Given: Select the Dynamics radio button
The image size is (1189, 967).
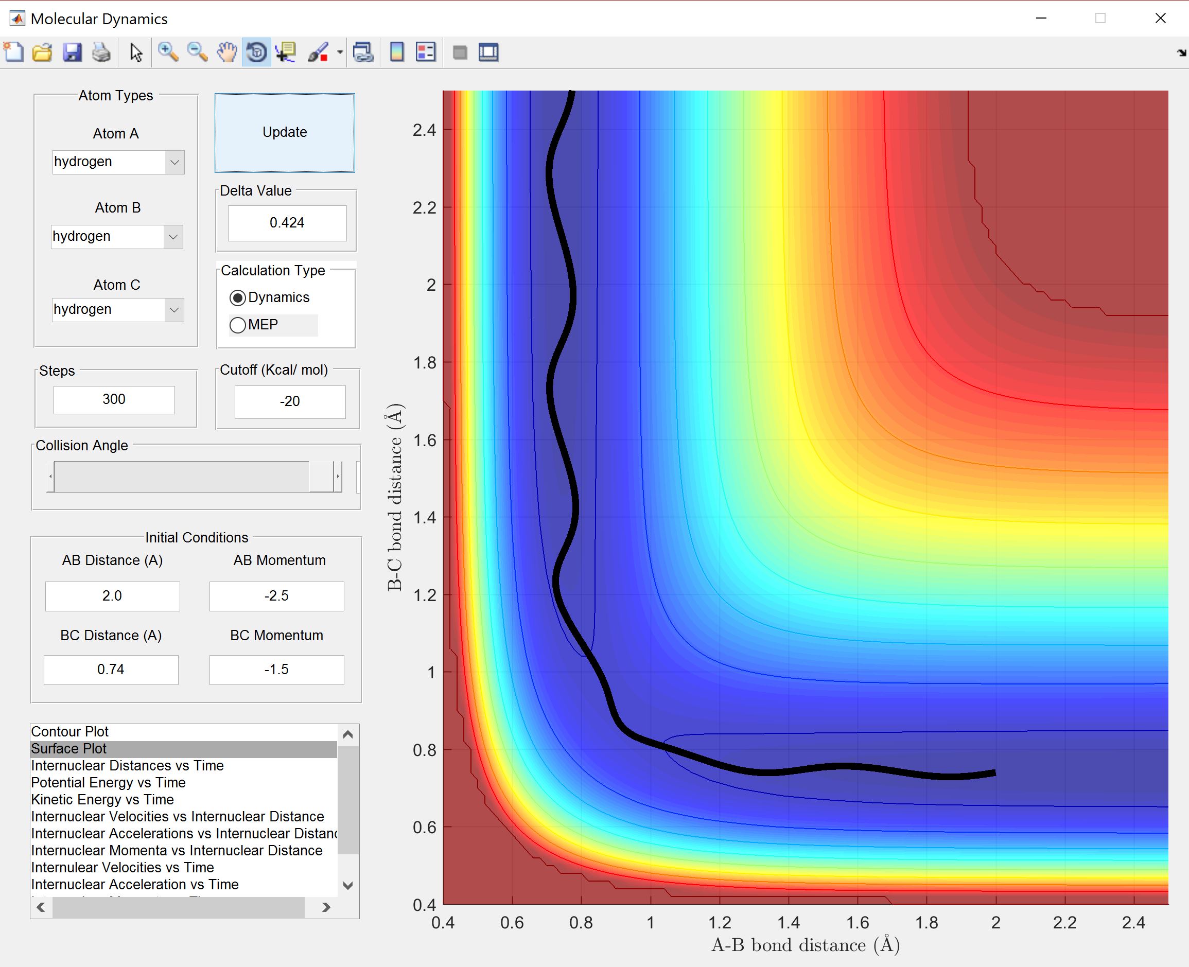Looking at the screenshot, I should pos(238,298).
